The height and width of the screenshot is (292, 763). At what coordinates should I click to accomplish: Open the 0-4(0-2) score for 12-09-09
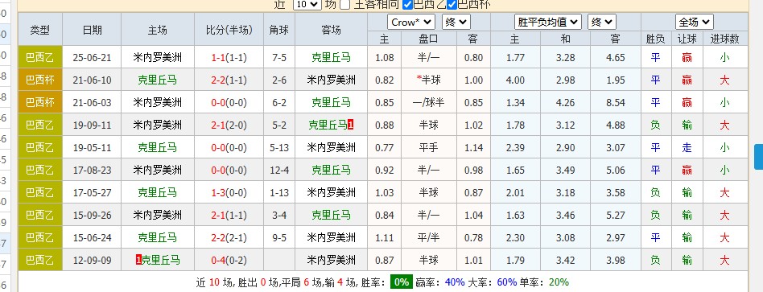229,260
